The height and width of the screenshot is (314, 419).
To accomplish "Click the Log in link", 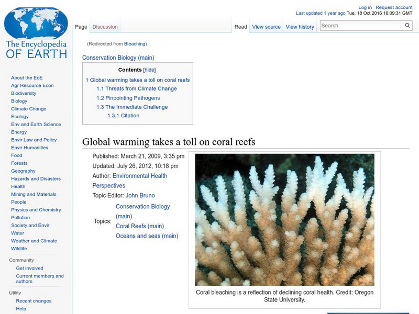I will 365,8.
